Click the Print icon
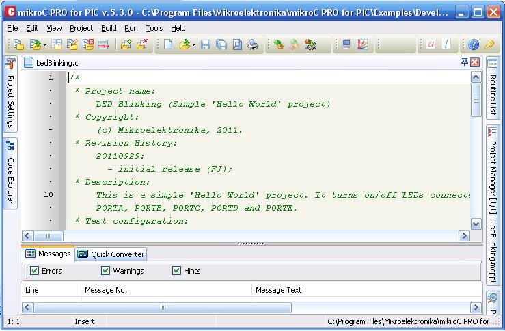Screen dimensions: 505x331 (x=253, y=44)
